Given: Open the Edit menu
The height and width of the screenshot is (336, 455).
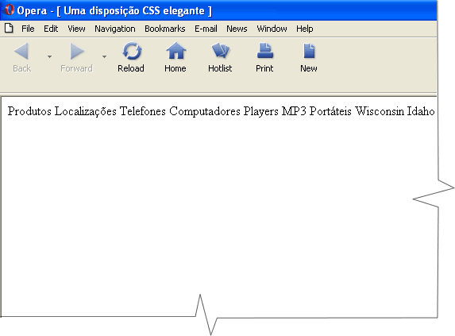Looking at the screenshot, I should pos(51,29).
